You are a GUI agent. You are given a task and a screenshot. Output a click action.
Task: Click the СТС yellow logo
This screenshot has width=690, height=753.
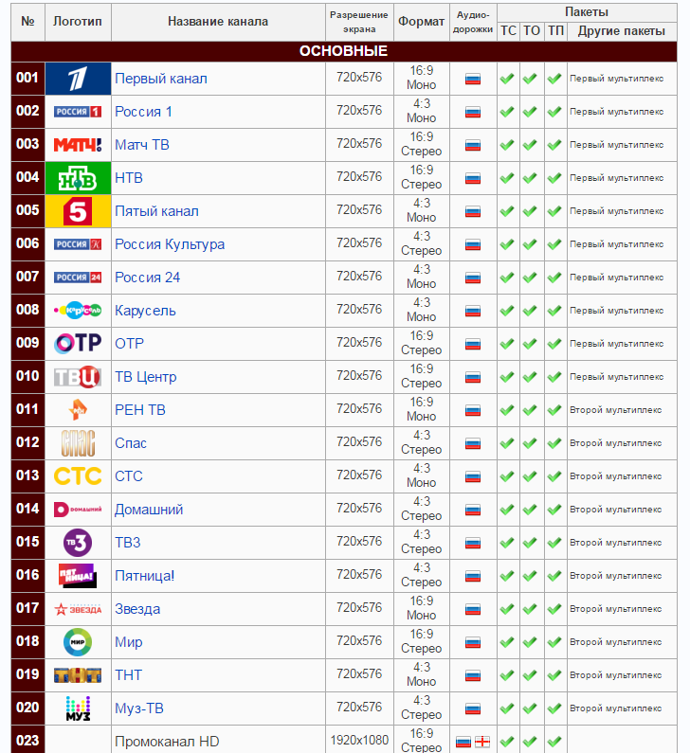[x=78, y=476]
